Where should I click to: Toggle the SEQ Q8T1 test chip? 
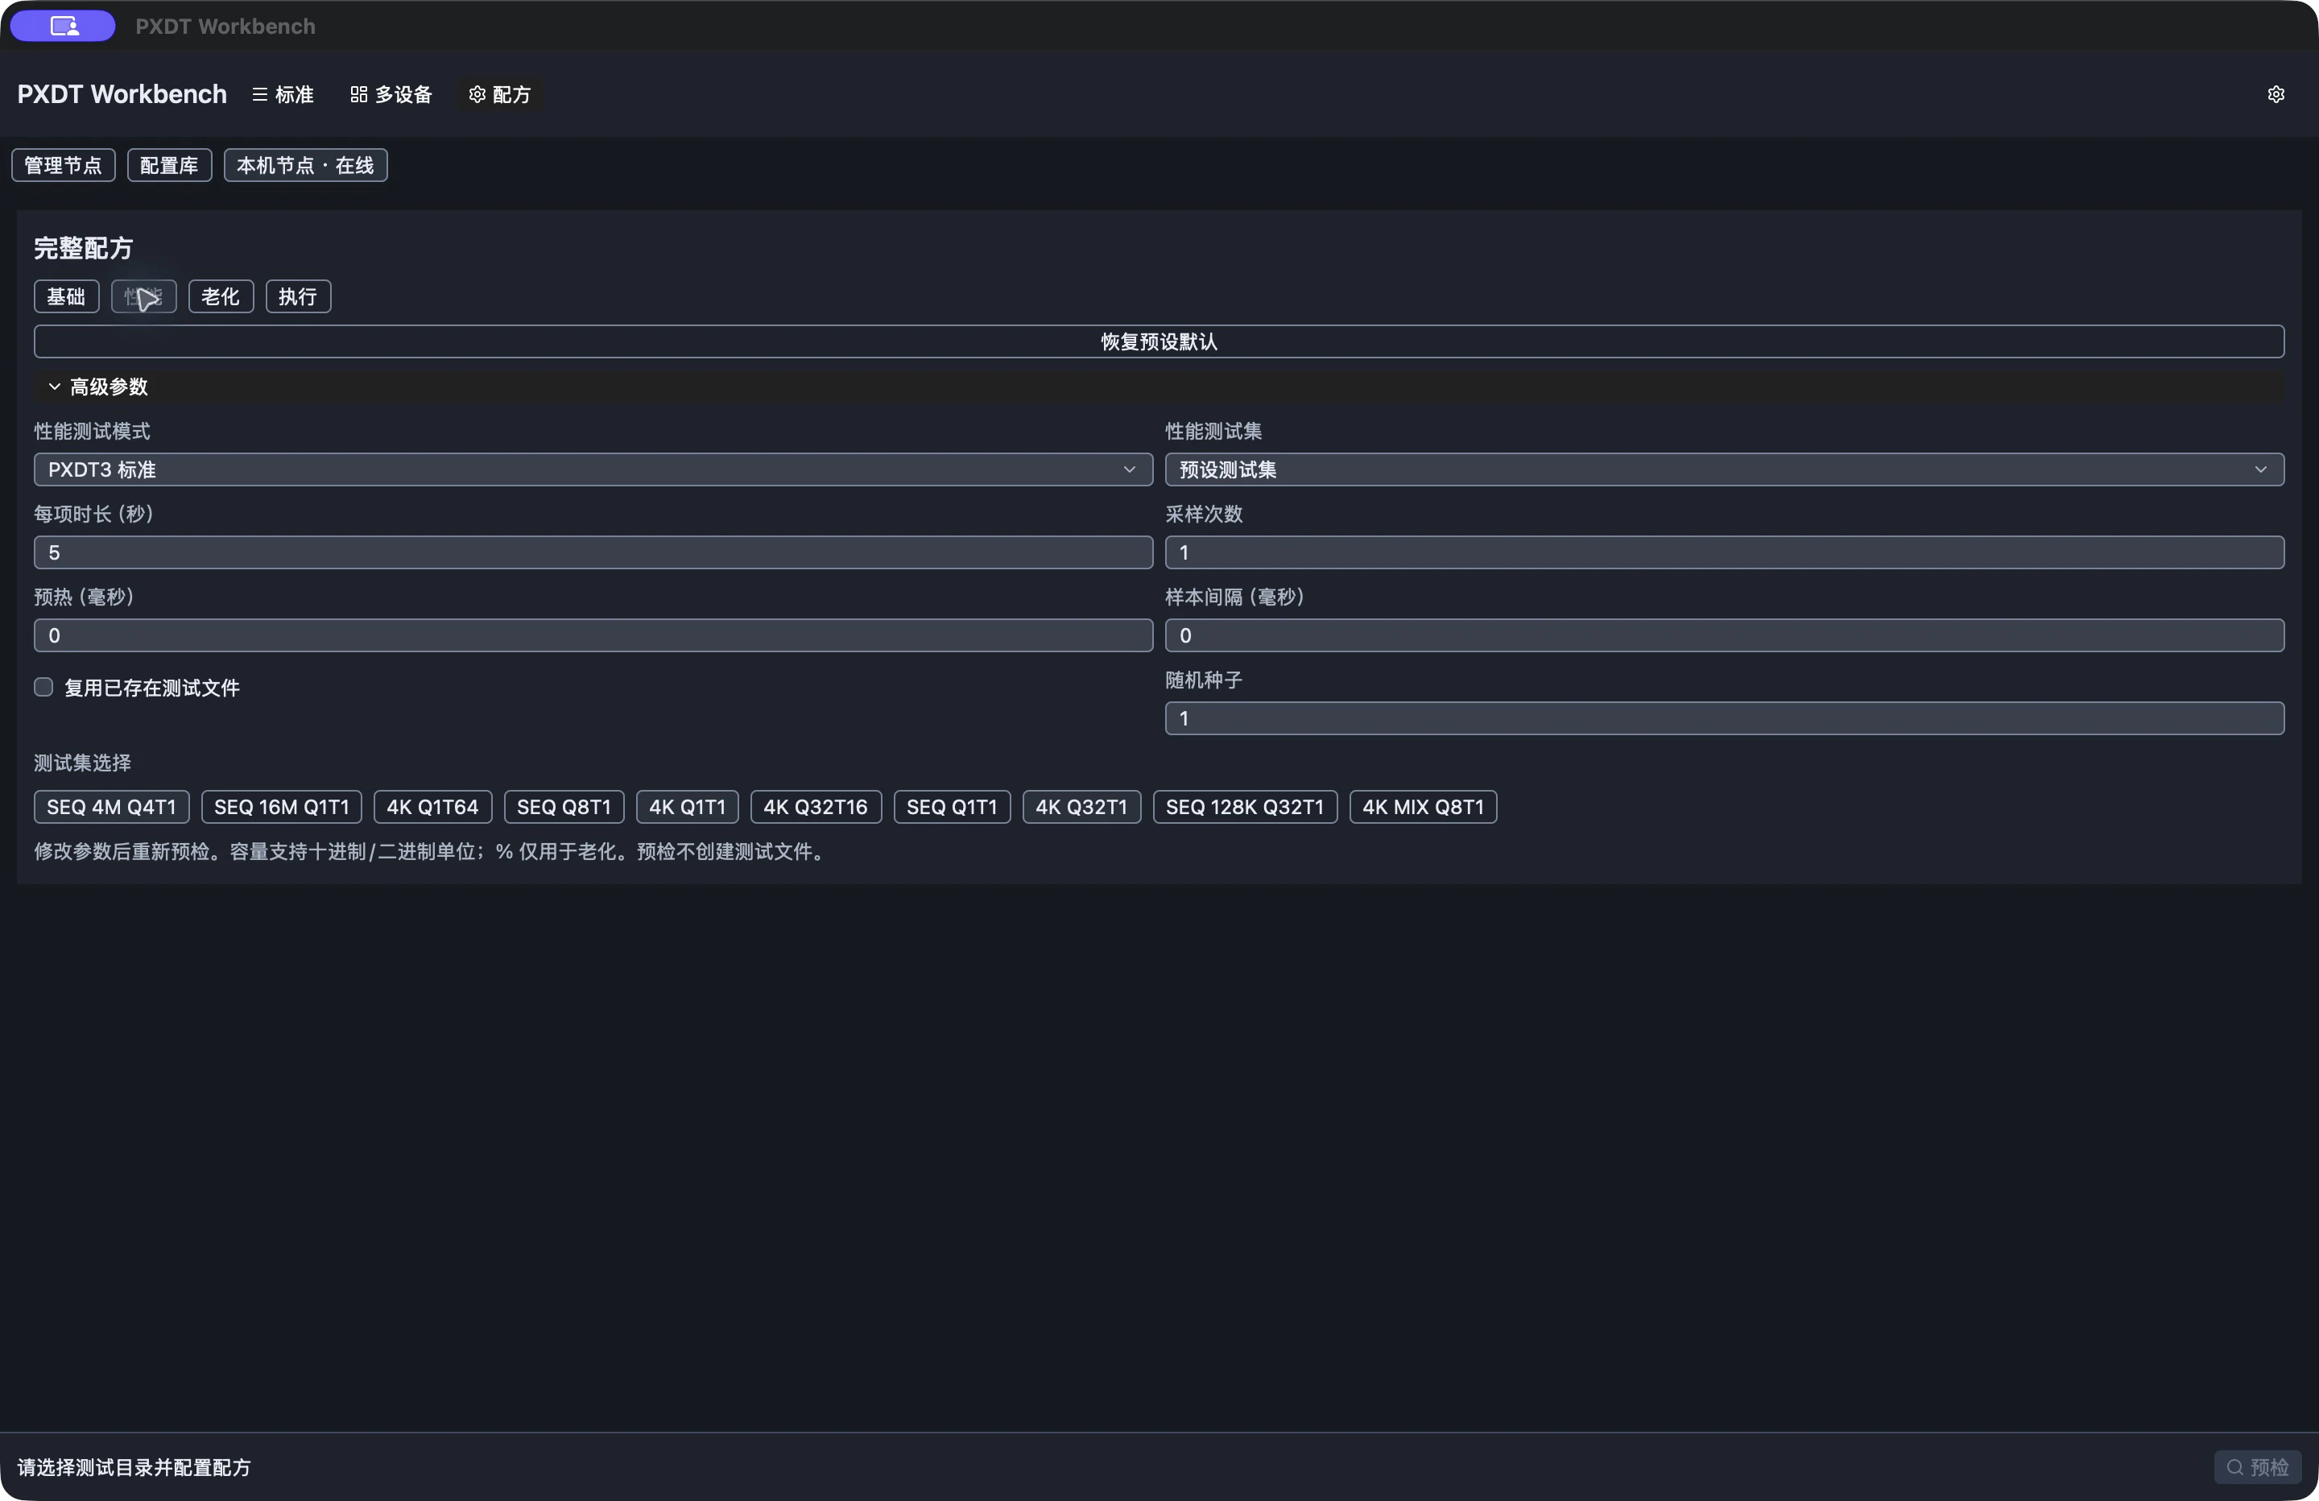click(564, 807)
